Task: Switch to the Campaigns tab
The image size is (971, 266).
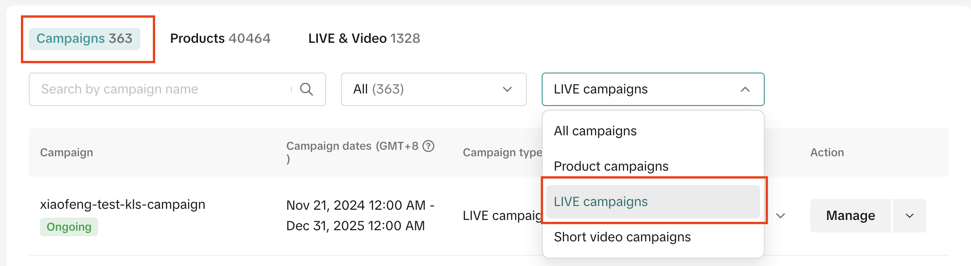Action: [85, 39]
